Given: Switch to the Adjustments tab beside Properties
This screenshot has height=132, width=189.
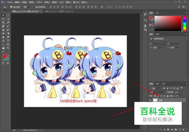Looking at the screenshot, I should point(157,34).
